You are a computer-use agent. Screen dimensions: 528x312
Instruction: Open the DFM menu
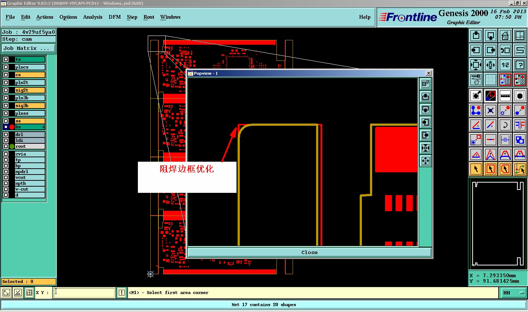[x=115, y=17]
